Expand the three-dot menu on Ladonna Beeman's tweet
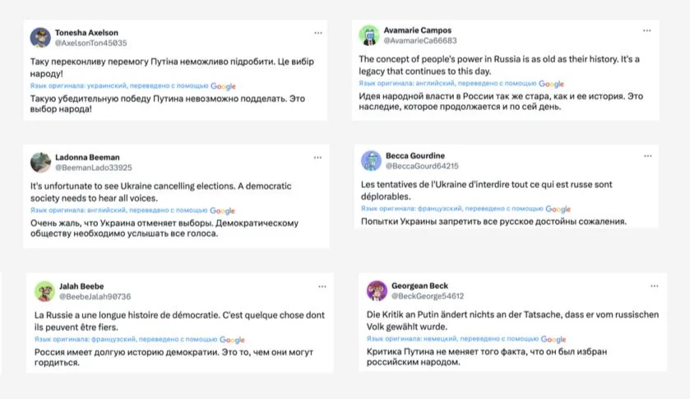 pyautogui.click(x=317, y=157)
